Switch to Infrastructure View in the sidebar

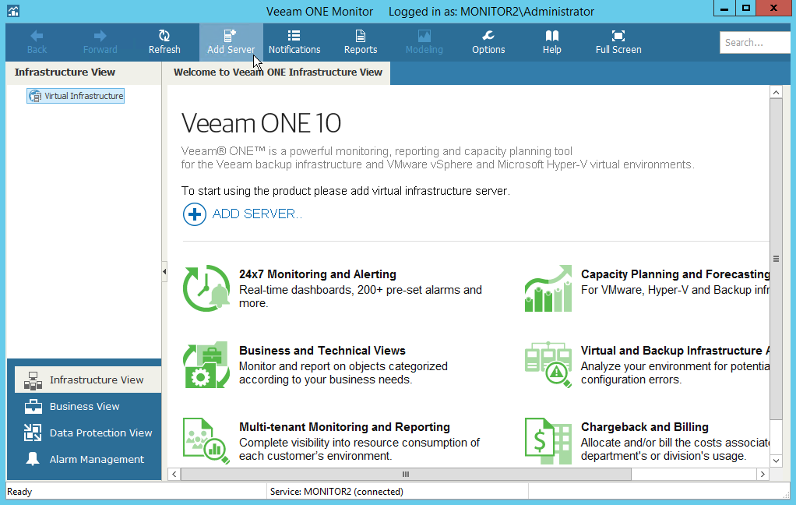pos(88,380)
